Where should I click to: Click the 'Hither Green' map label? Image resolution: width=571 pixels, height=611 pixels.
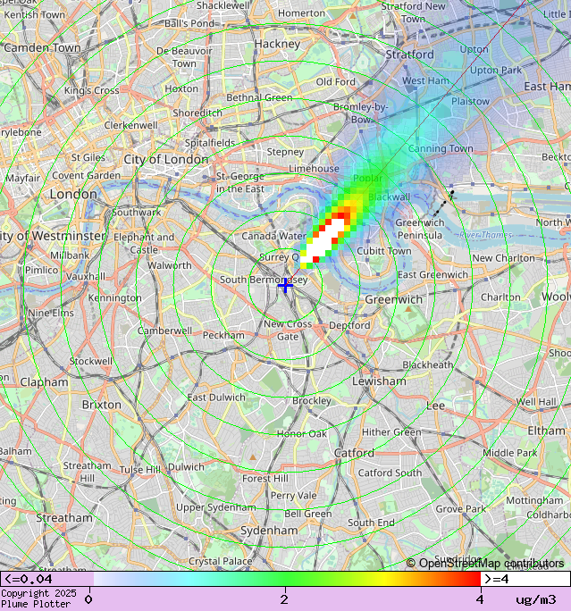click(391, 432)
